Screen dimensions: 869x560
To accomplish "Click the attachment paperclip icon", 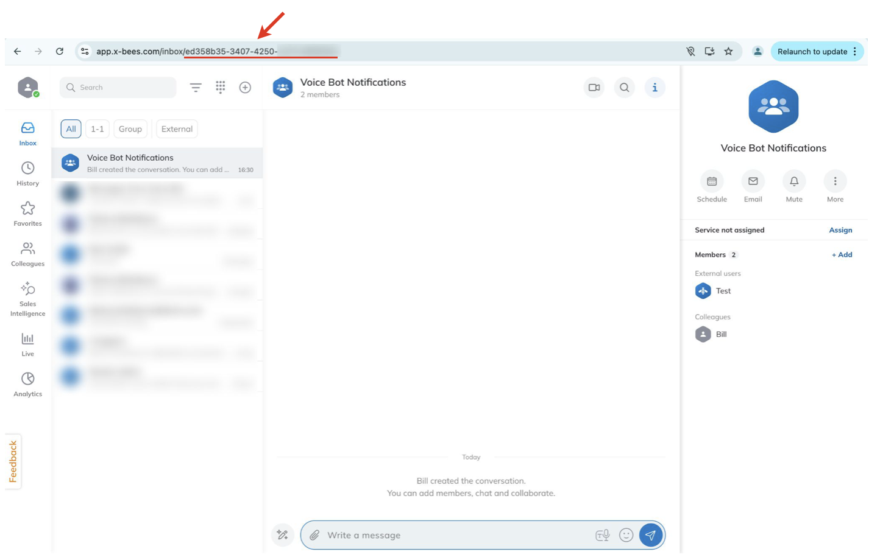I will tap(314, 536).
